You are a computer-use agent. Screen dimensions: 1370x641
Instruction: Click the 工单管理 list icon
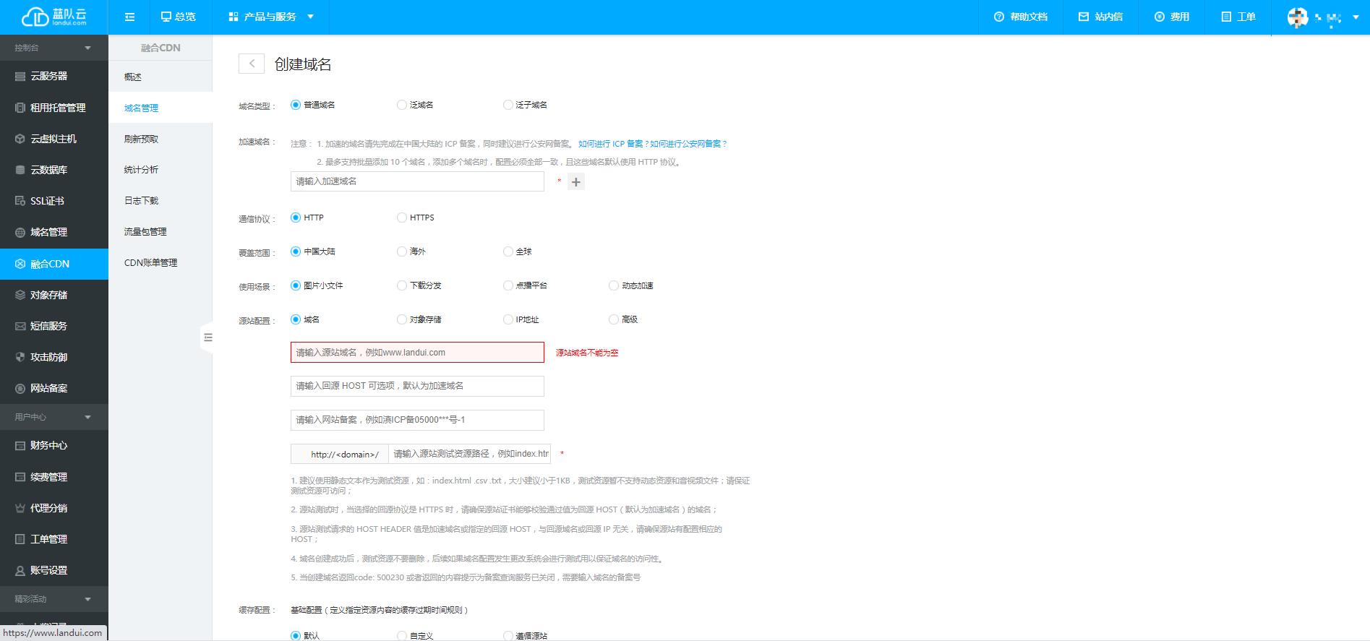(x=20, y=539)
